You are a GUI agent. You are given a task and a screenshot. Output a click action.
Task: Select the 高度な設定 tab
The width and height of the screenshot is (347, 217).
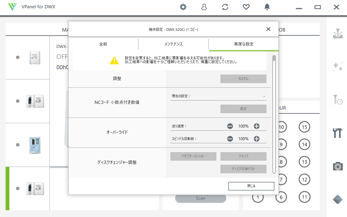pos(244,44)
